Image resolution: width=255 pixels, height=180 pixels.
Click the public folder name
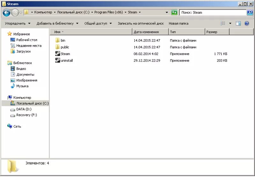coord(65,47)
